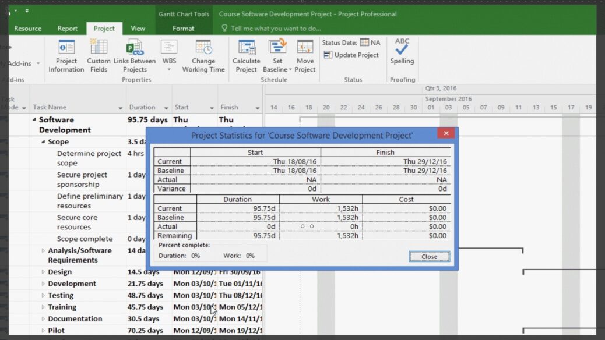Click Update Project in the Status group
Screen dimensions: 605x340
click(352, 55)
